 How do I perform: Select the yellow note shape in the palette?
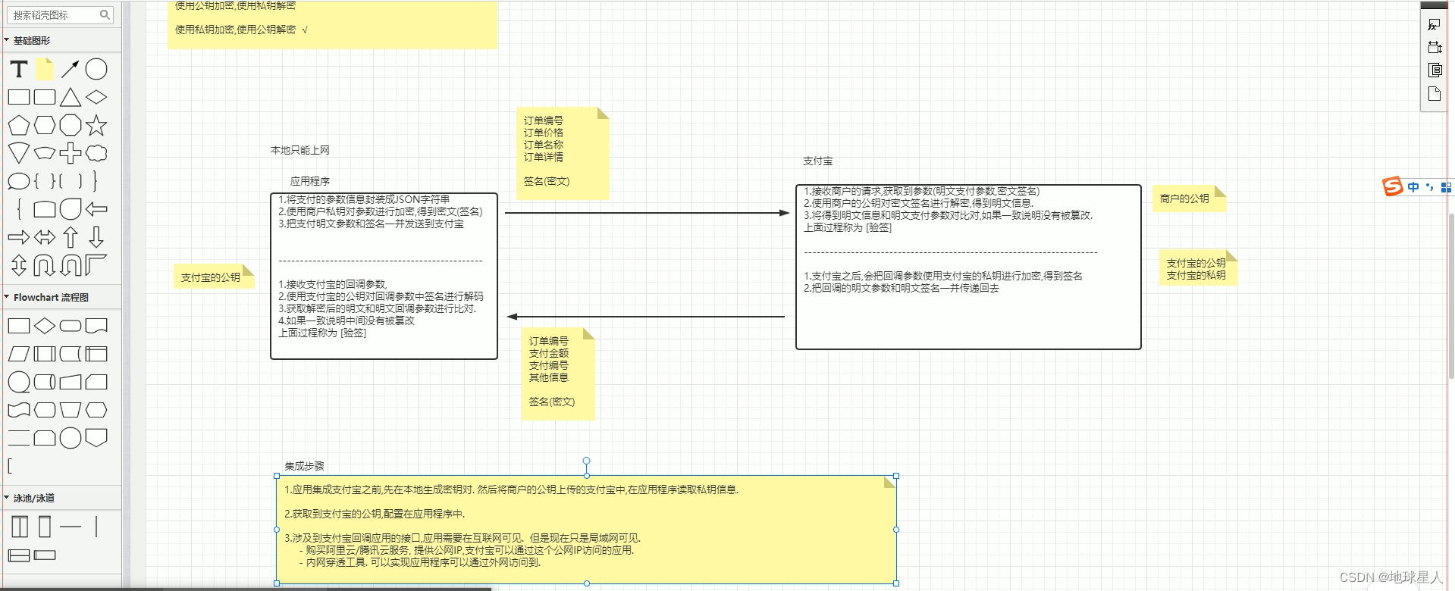45,69
